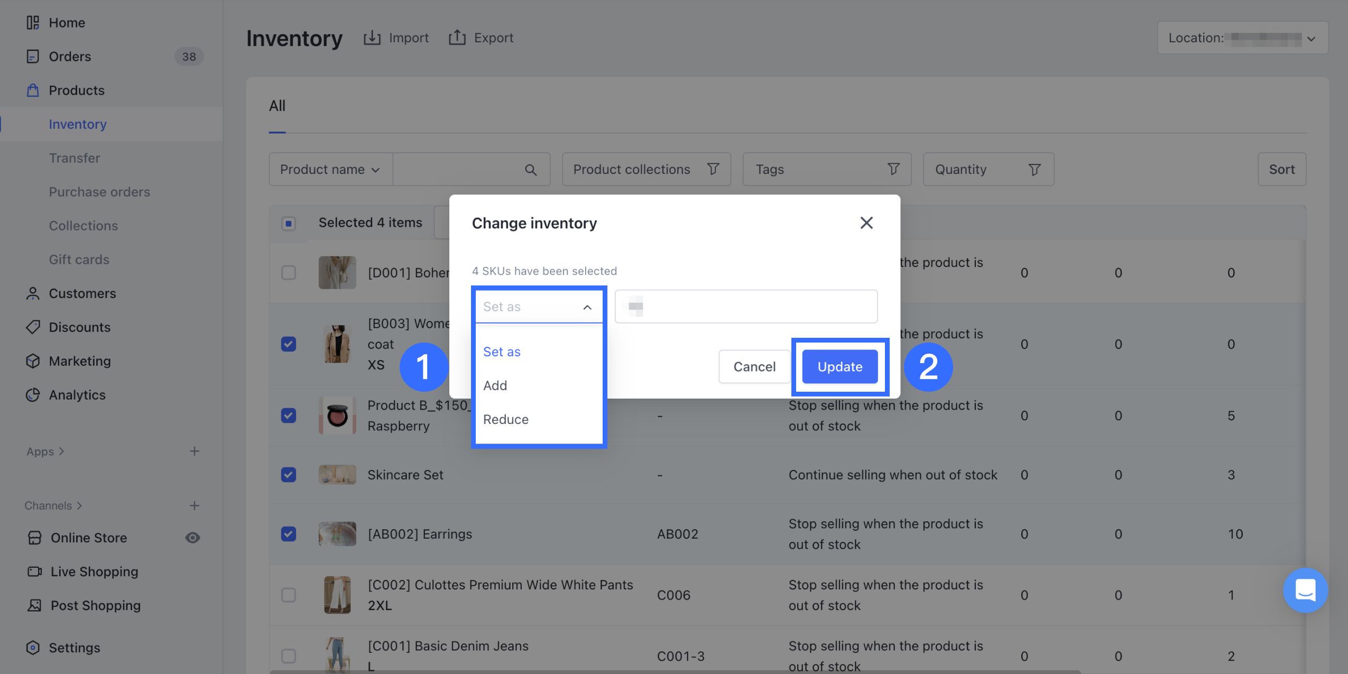Select the Add option in list

click(495, 385)
